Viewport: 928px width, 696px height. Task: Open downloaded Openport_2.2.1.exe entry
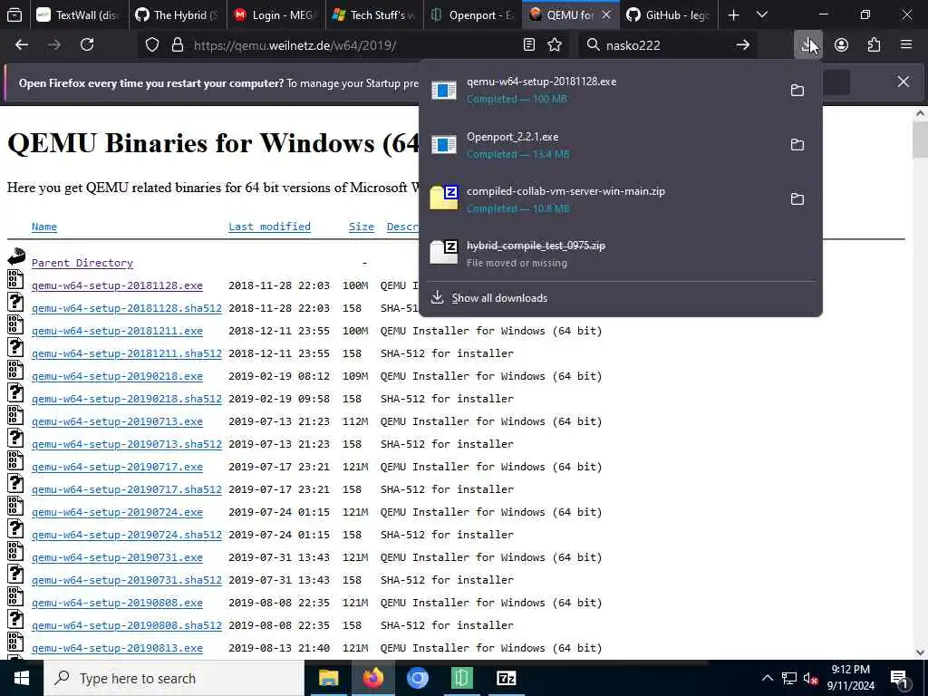601,144
